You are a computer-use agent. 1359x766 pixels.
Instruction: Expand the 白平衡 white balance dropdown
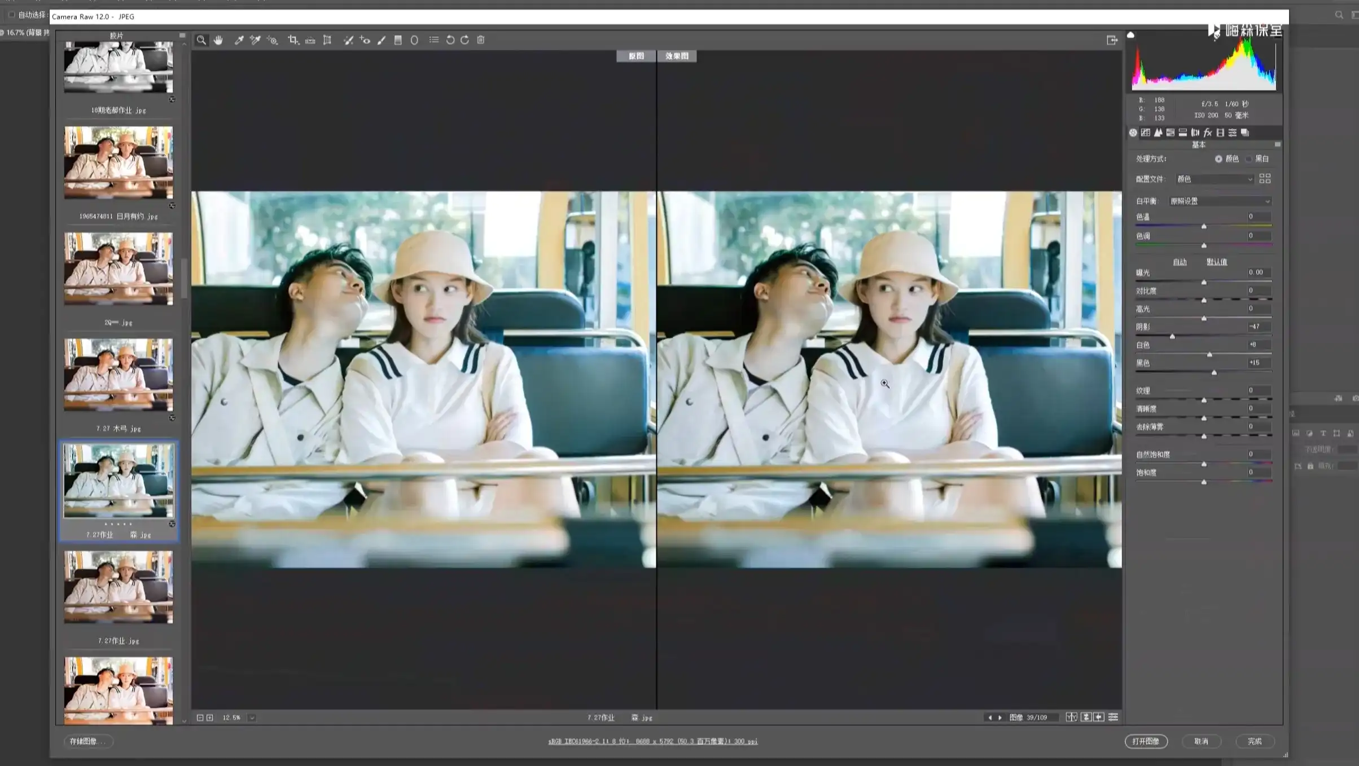click(1220, 201)
